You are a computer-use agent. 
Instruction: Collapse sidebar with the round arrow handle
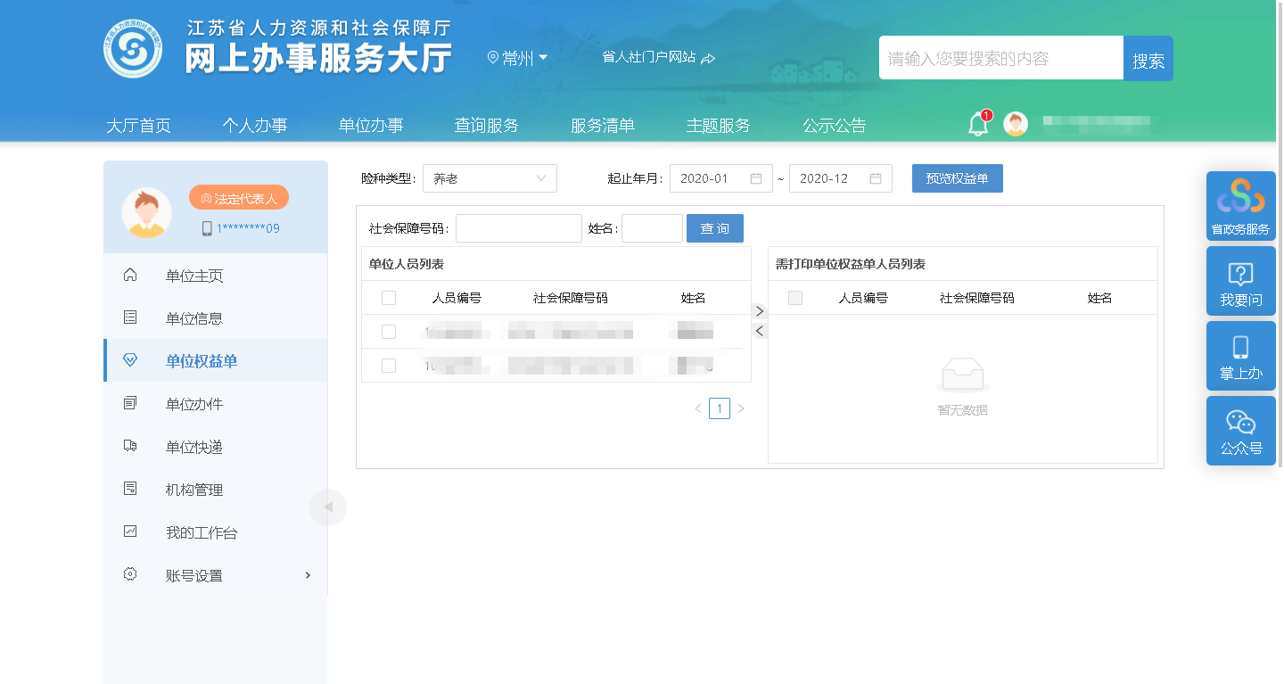pos(327,507)
